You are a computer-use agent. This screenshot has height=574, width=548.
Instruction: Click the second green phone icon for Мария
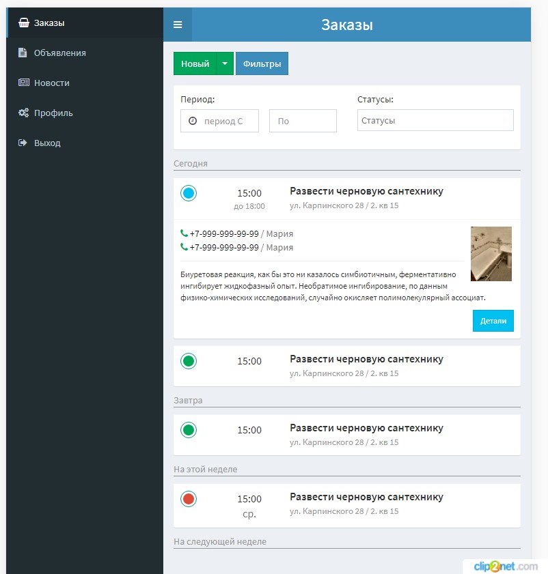tap(184, 247)
